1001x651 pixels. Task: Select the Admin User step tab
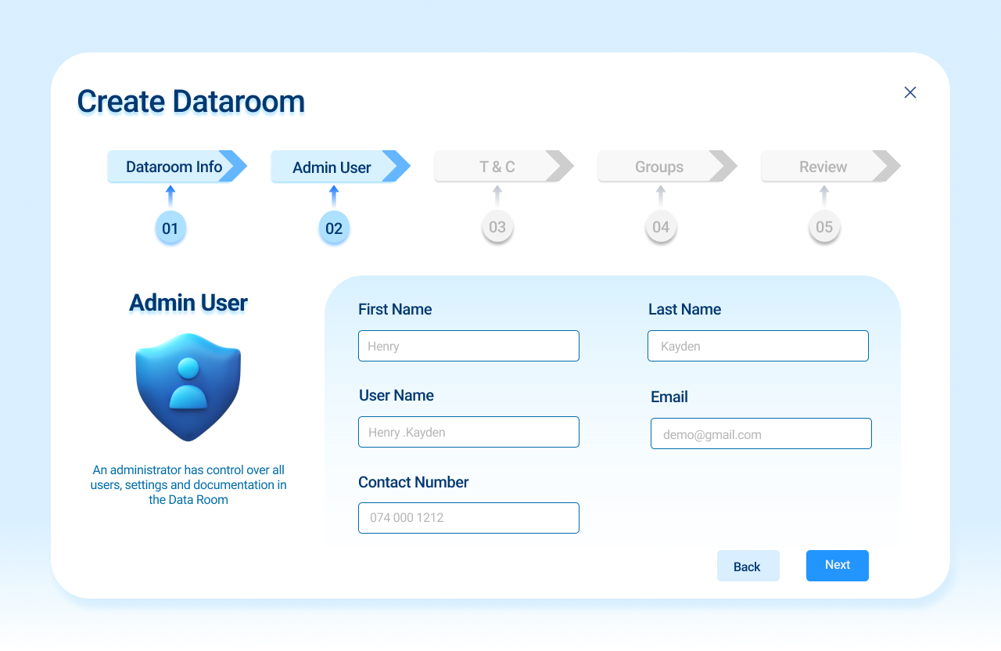tap(341, 167)
